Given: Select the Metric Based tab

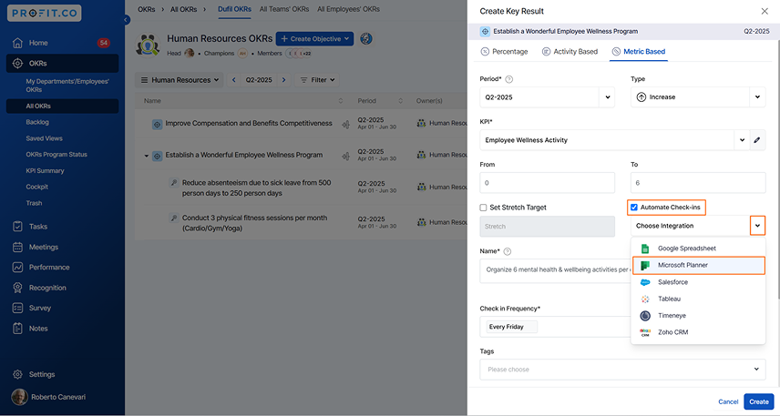Looking at the screenshot, I should tap(639, 52).
